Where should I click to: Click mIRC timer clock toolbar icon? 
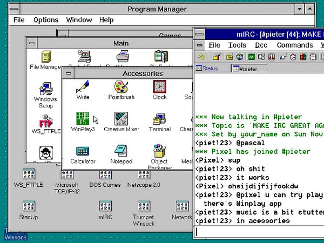click(293, 57)
